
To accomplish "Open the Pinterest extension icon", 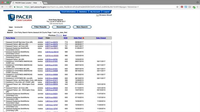I will [182, 7].
